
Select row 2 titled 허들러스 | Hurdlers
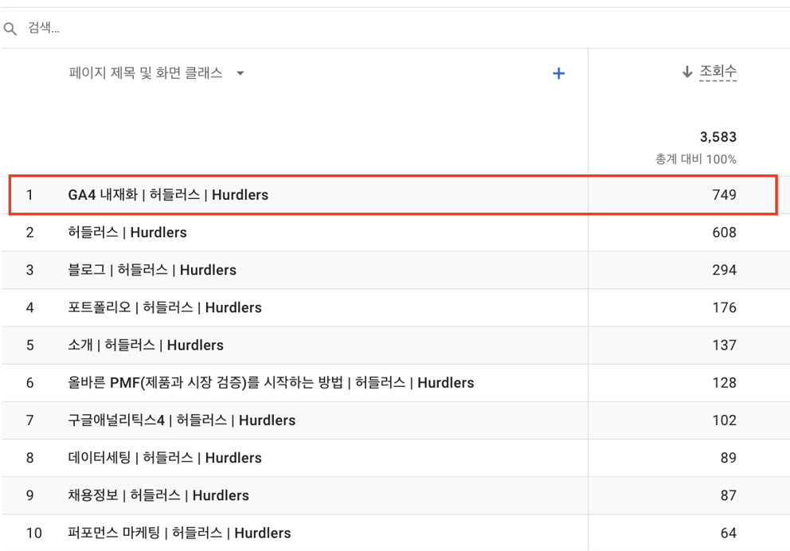tap(395, 233)
